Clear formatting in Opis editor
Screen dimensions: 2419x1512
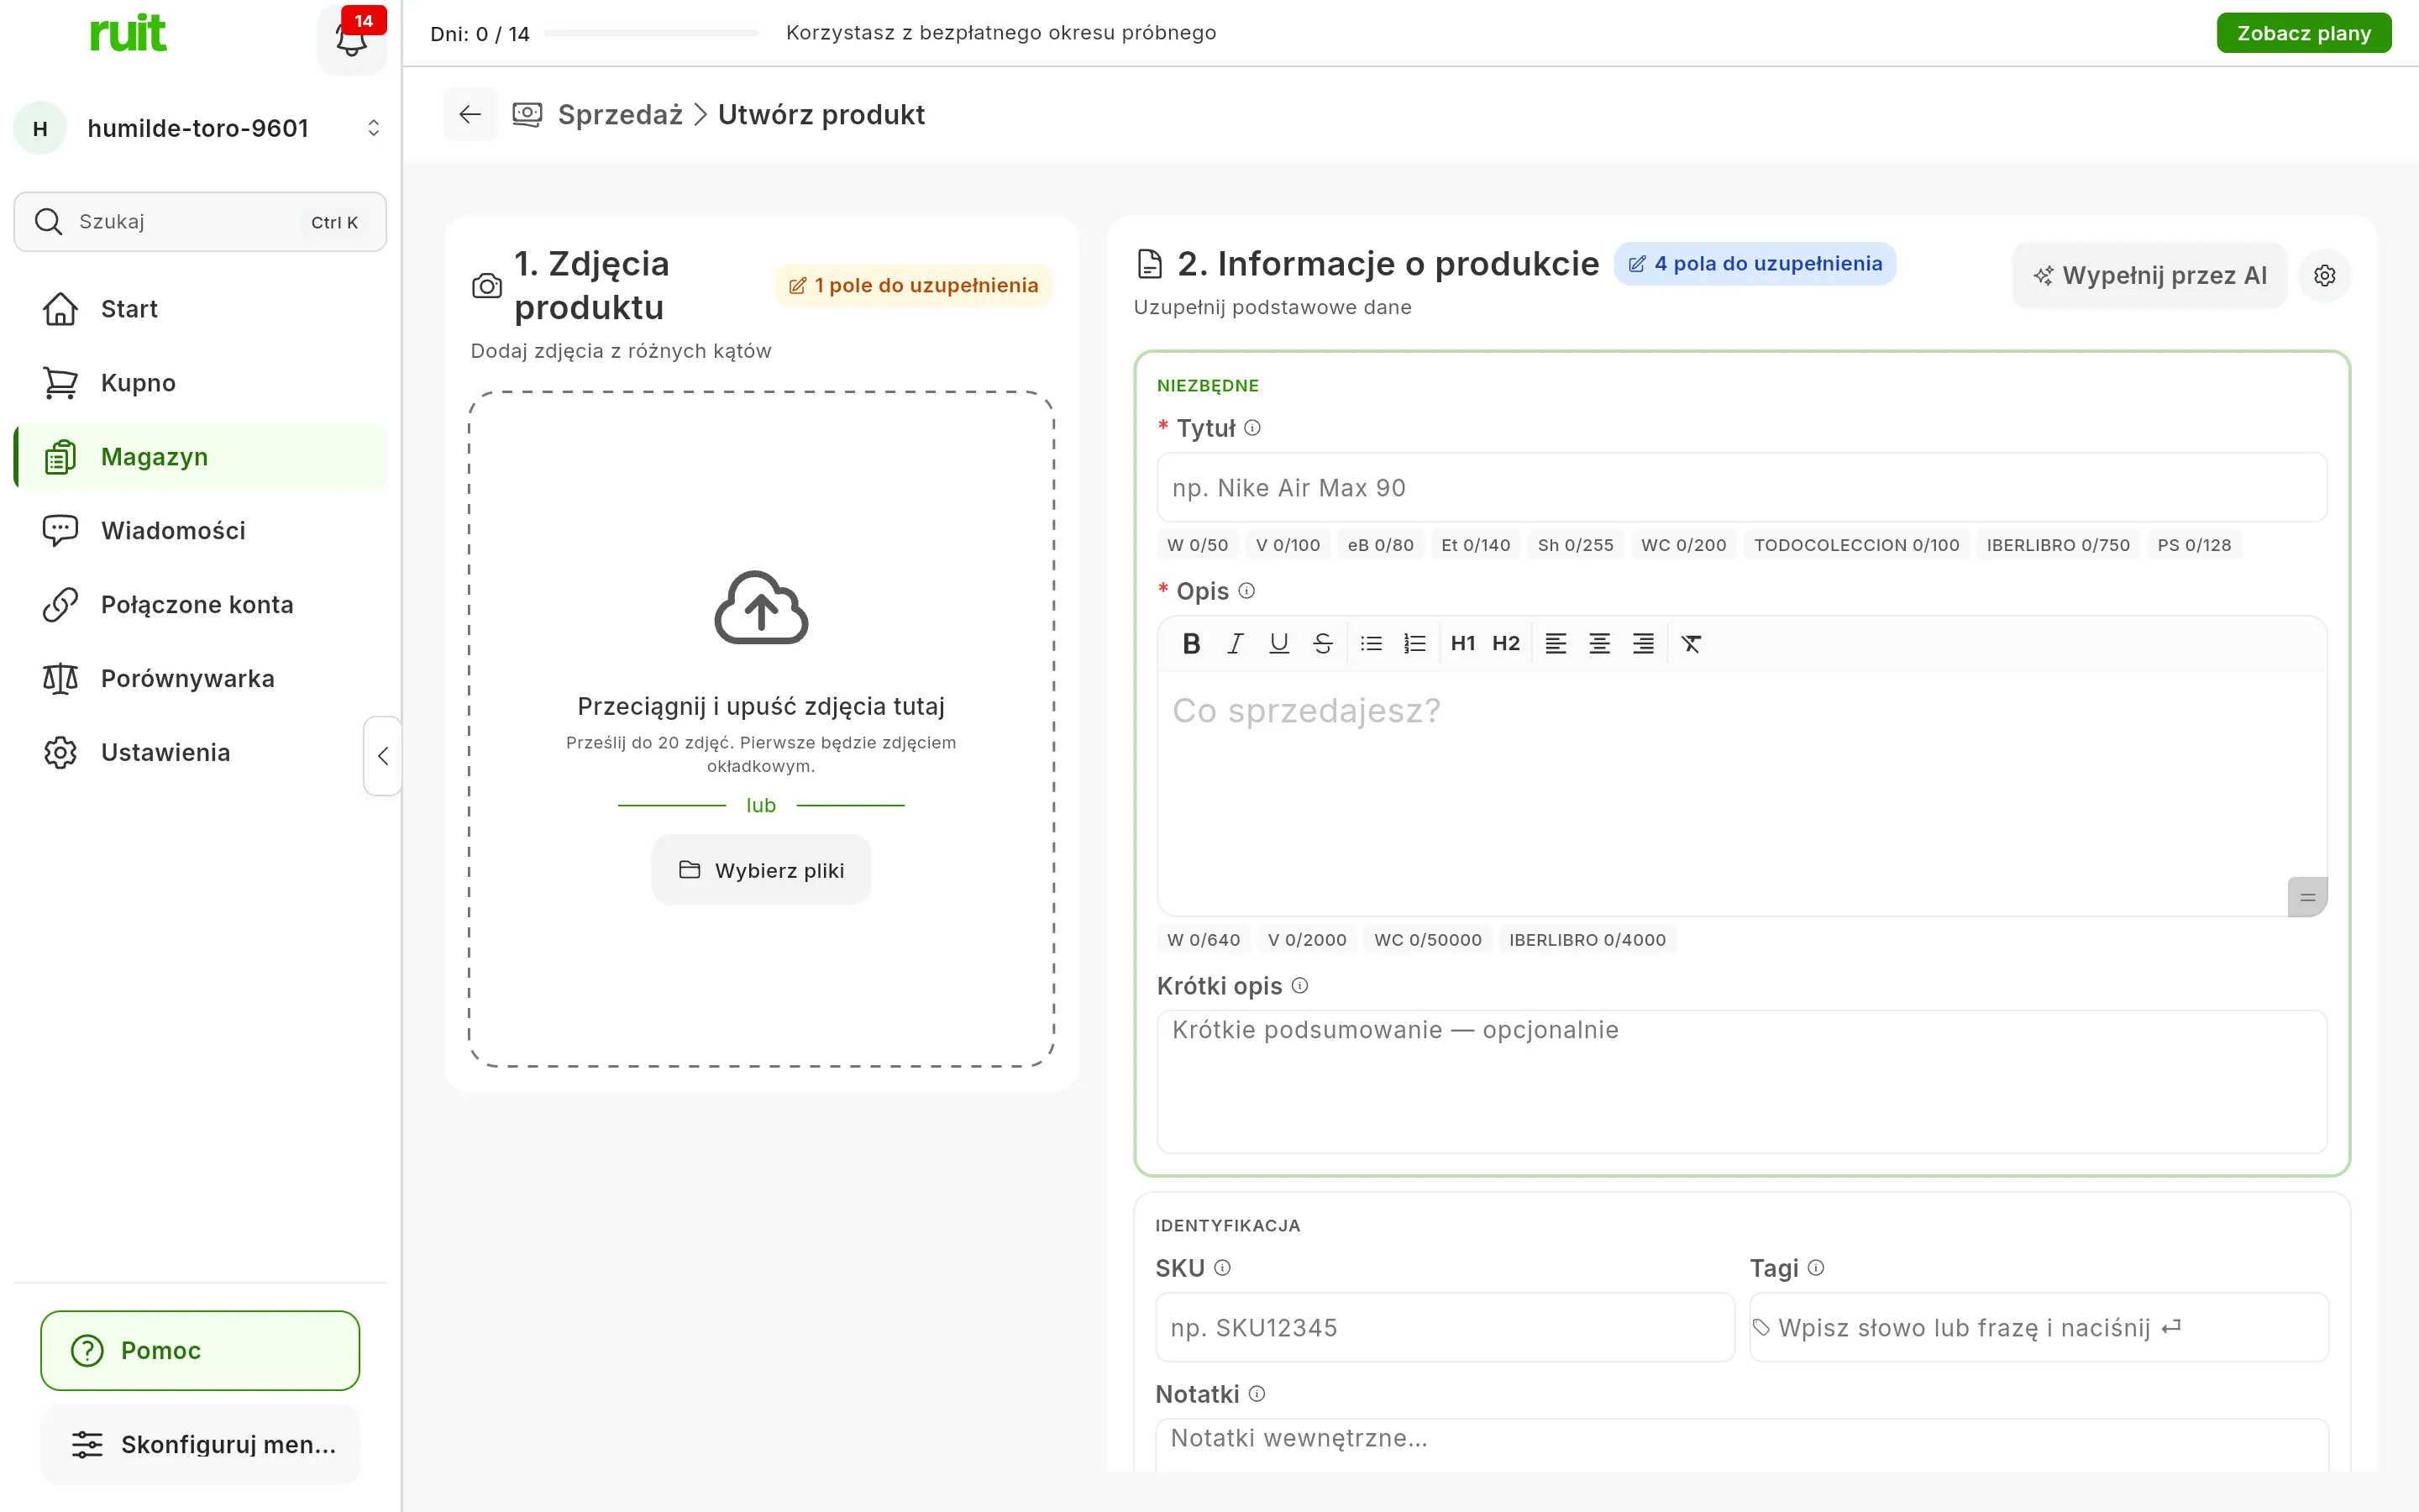[x=1692, y=643]
